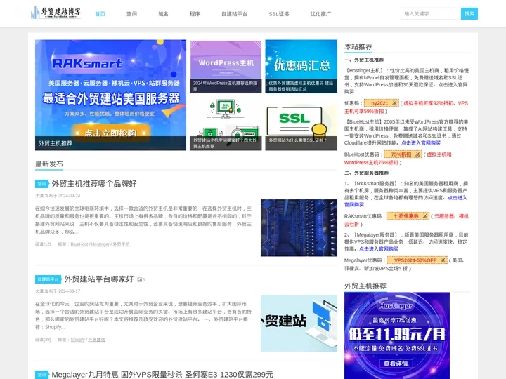Open the 空间 navigation menu item
The height and width of the screenshot is (379, 506).
pyautogui.click(x=131, y=14)
